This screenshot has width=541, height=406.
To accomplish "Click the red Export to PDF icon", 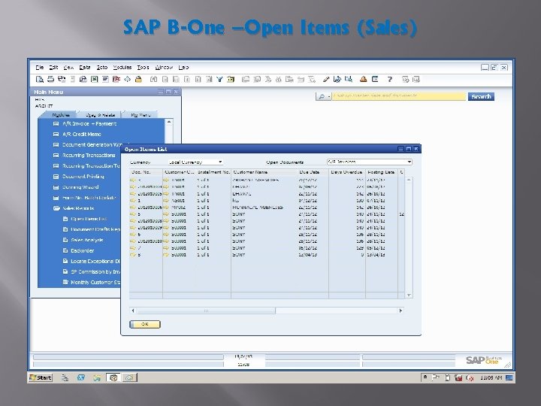I will tap(116, 80).
